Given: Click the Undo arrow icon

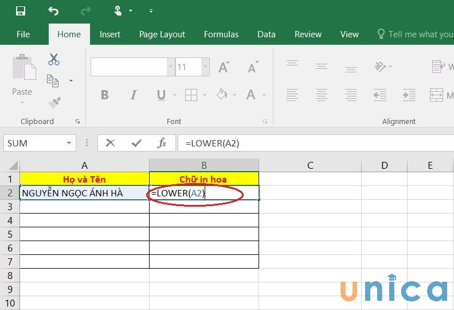Looking at the screenshot, I should 53,11.
